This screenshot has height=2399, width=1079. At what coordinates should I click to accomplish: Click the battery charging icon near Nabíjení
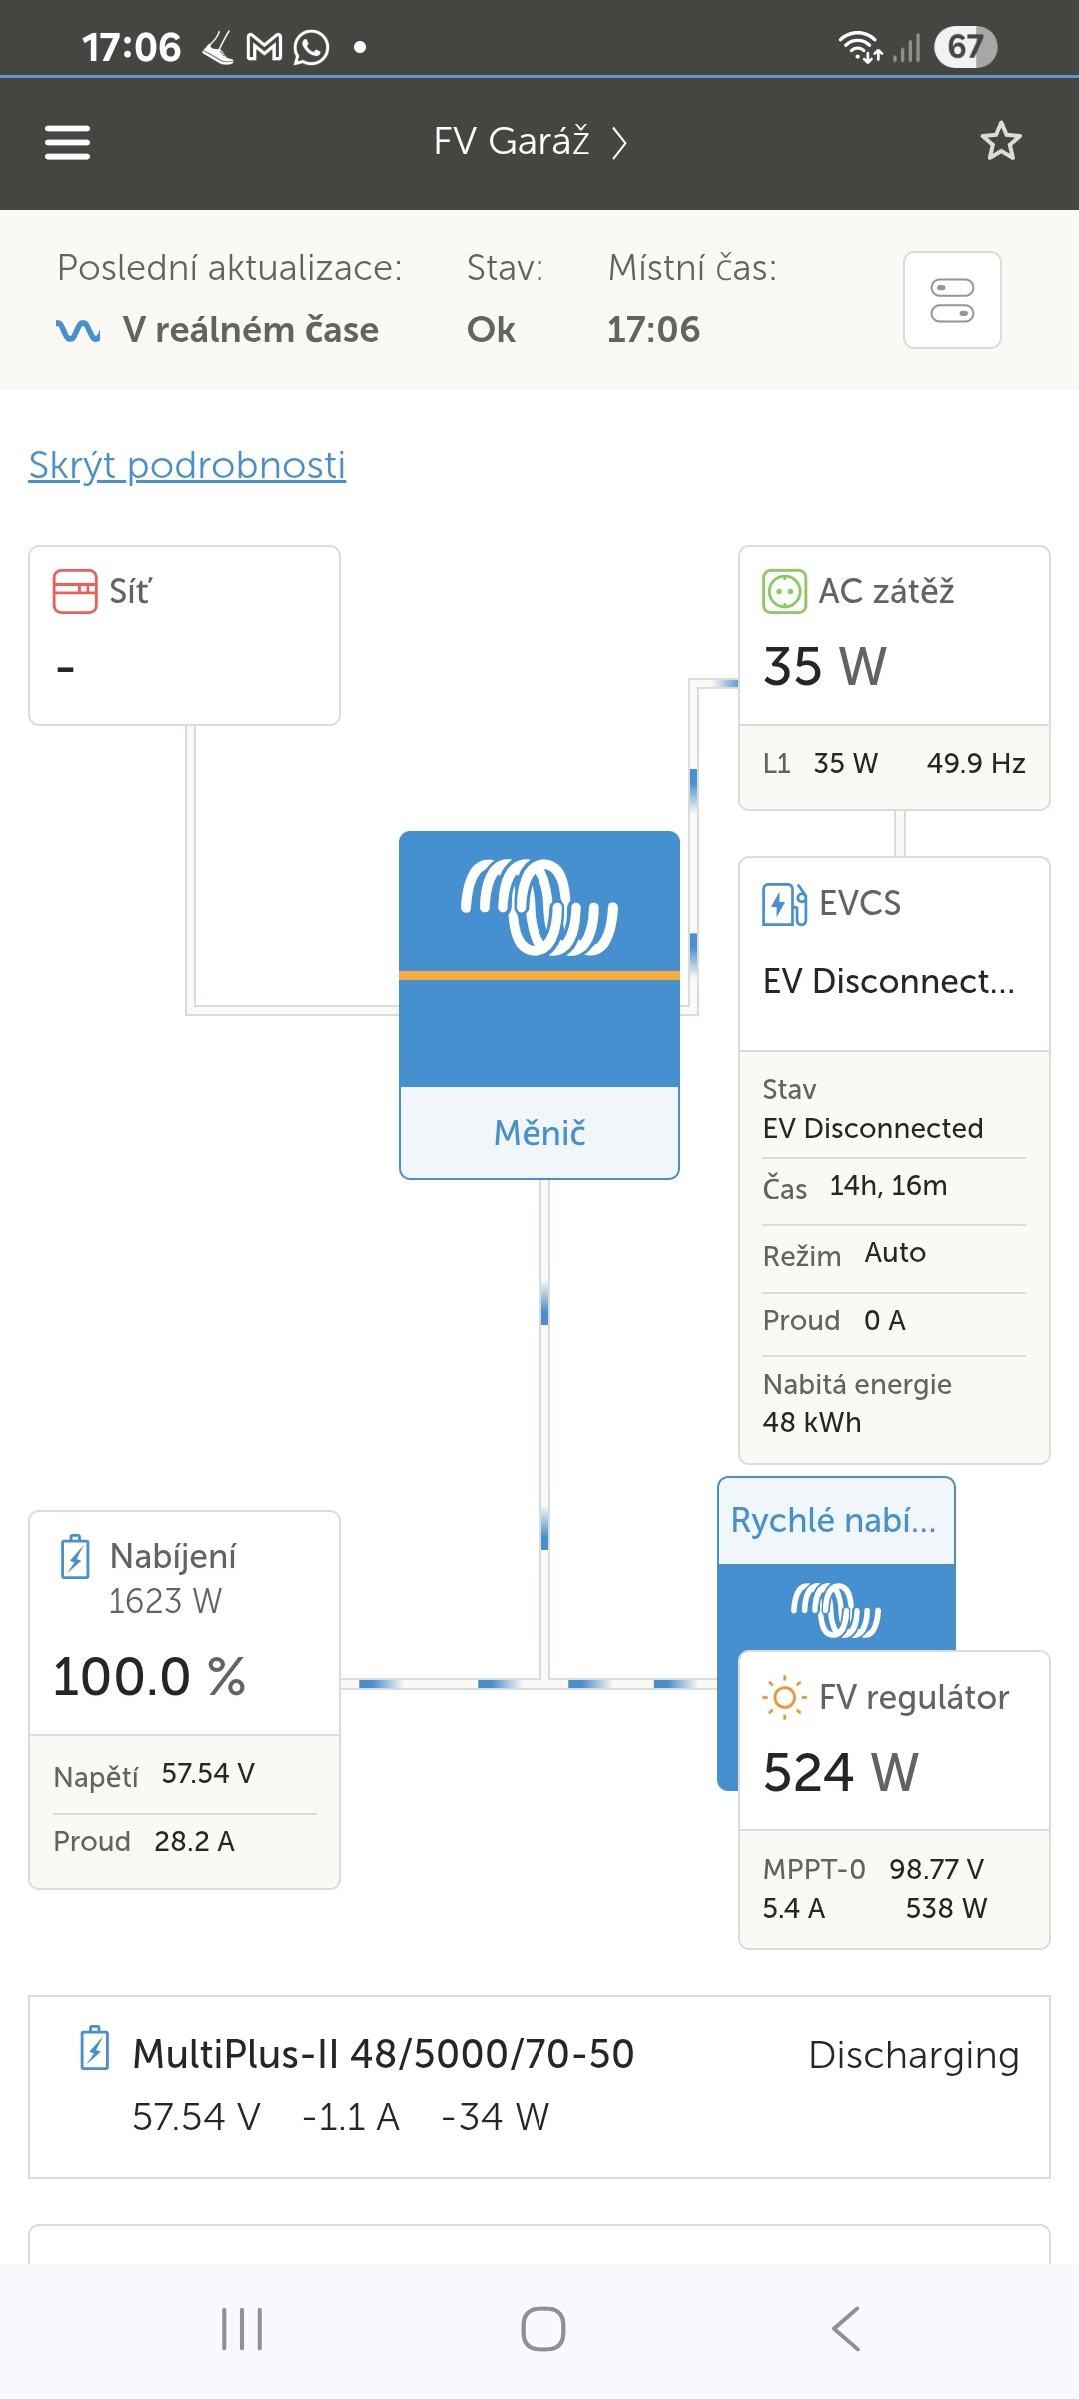pyautogui.click(x=76, y=1557)
